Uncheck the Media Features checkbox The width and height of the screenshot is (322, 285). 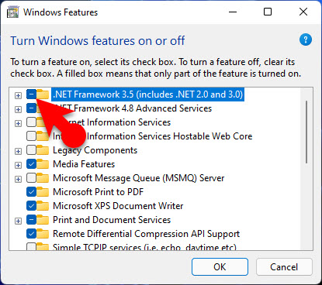click(31, 164)
